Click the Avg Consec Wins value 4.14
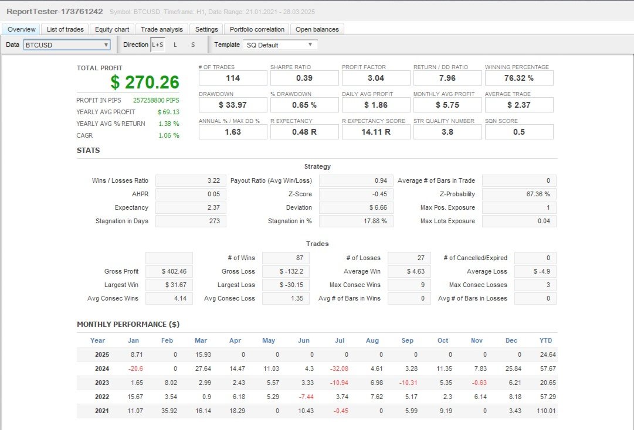This screenshot has height=430, width=634. click(x=169, y=298)
